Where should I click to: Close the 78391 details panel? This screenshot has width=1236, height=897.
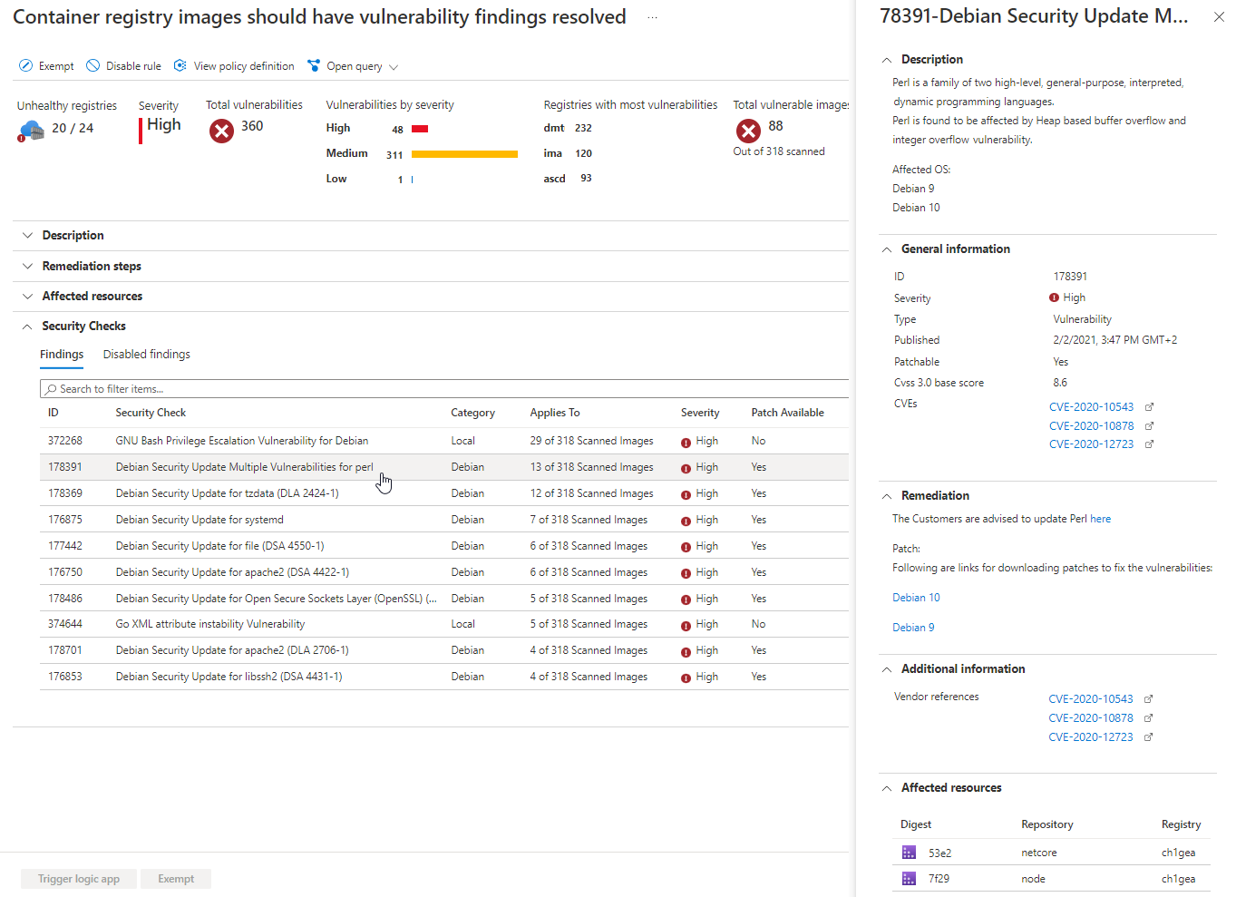[1219, 17]
